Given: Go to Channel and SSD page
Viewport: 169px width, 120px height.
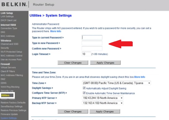Looking at the screenshot, I should point(10,44).
